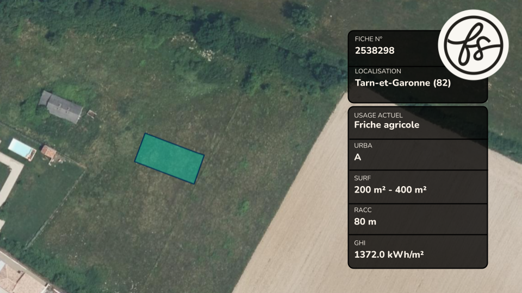
Task: Click 'Tarn-et-Garonne (82)' localisation value
Action: (403, 82)
